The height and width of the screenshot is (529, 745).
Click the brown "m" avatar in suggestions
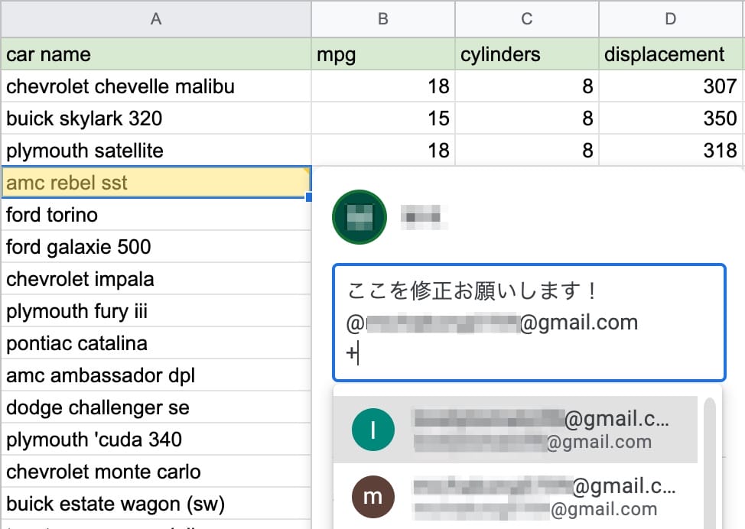(372, 497)
